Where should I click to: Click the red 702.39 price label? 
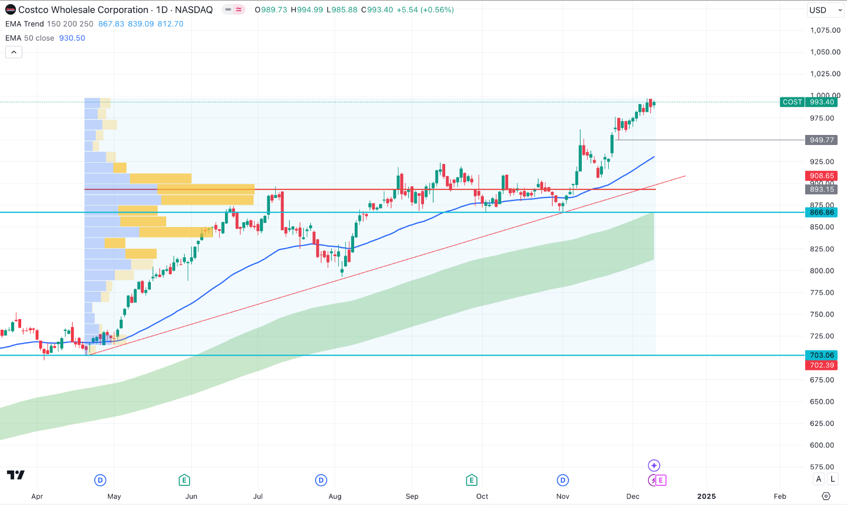pyautogui.click(x=822, y=365)
